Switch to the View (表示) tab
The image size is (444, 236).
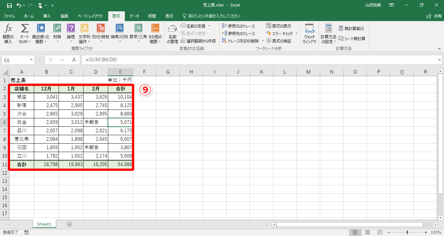(169, 16)
